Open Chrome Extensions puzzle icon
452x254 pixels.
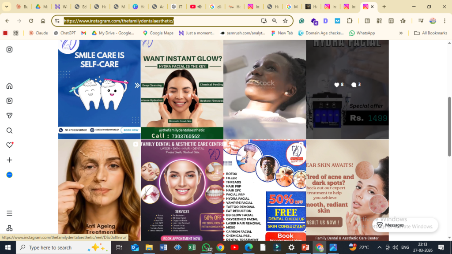(x=350, y=21)
